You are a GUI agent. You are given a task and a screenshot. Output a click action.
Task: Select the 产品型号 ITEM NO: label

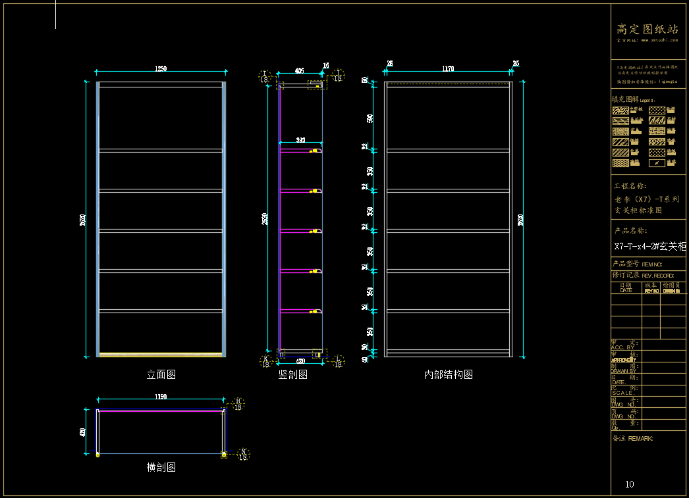point(637,264)
